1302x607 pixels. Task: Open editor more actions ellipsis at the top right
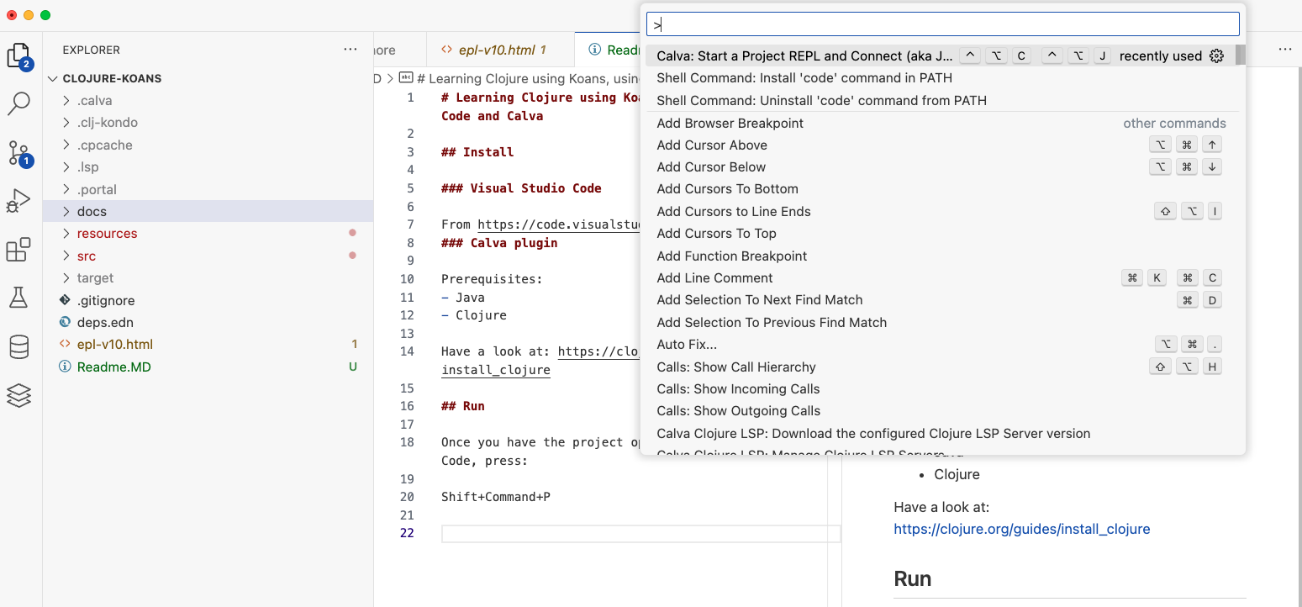pos(1285,50)
